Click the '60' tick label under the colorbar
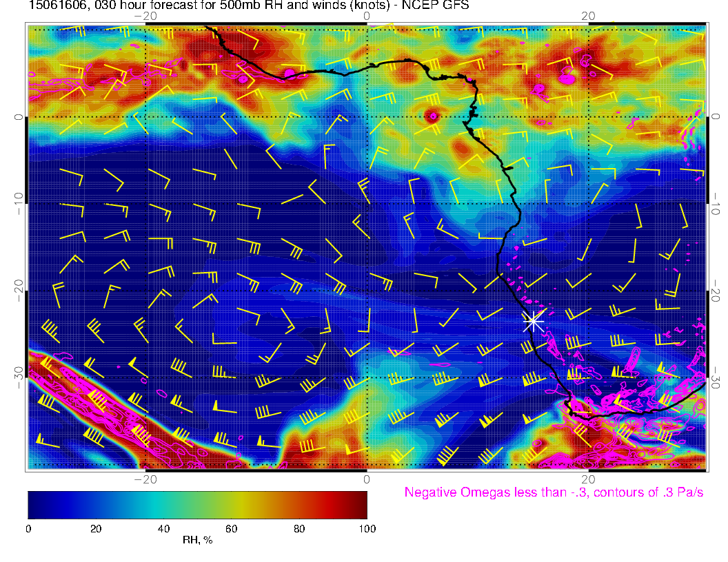The width and height of the screenshot is (728, 562). 231,529
